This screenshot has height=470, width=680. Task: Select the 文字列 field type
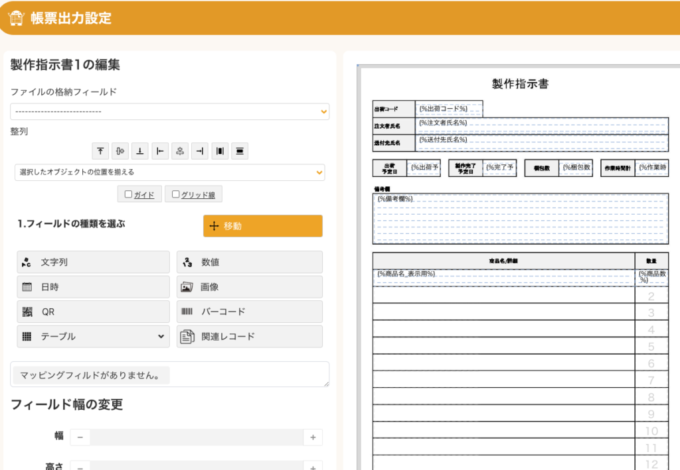[93, 262]
